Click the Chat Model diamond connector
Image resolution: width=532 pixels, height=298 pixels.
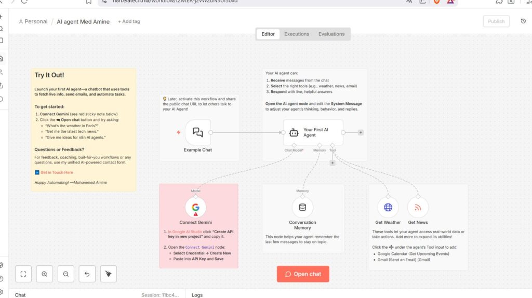click(x=294, y=145)
